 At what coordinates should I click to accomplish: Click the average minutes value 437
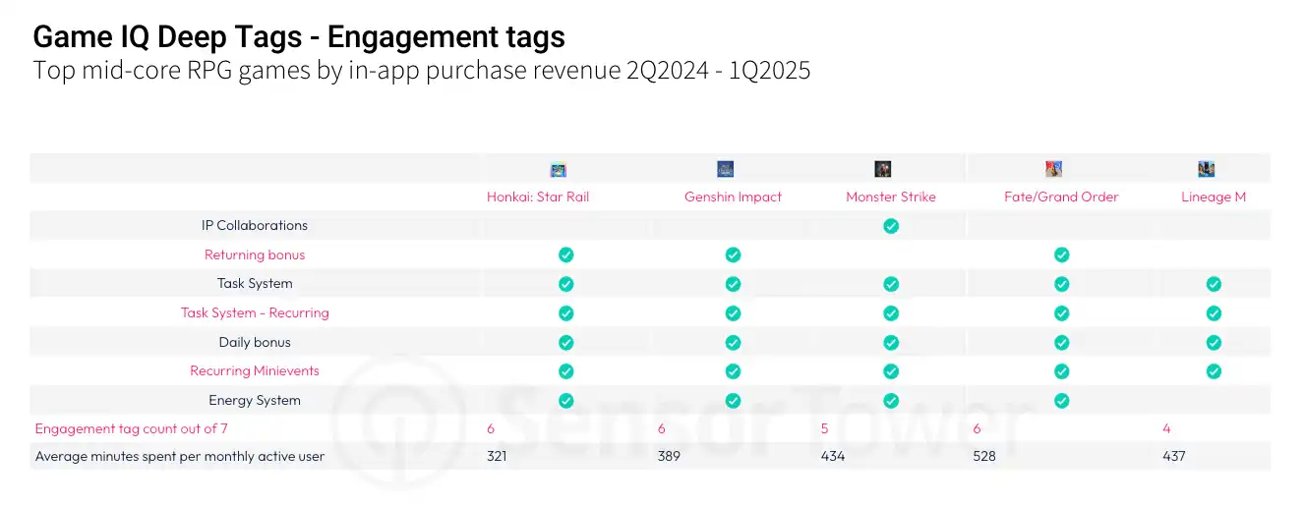point(1174,457)
